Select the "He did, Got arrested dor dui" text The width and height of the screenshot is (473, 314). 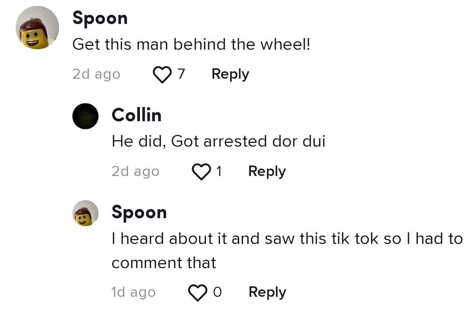218,141
